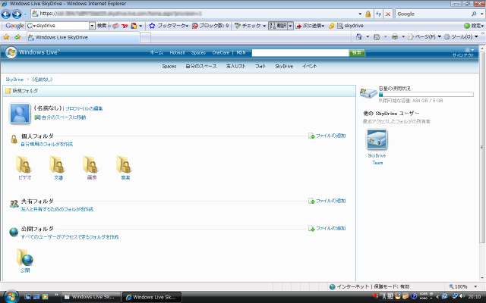
Task: Click the Windows Live logo orb
Action: 11,52
